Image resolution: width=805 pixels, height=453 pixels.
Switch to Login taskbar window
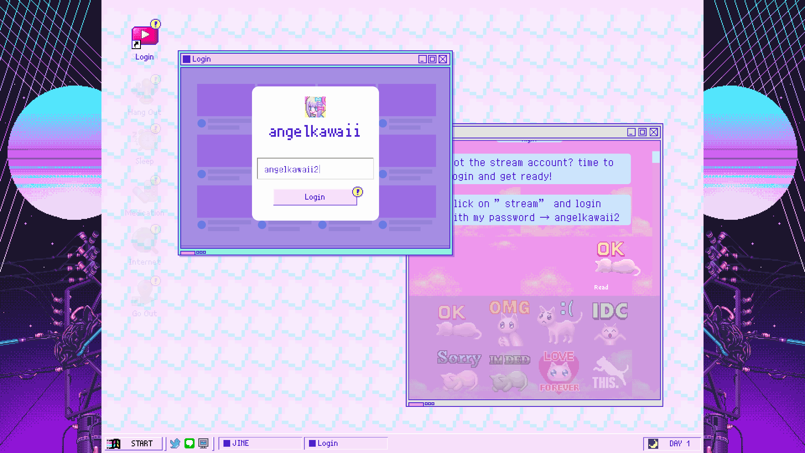(x=345, y=443)
